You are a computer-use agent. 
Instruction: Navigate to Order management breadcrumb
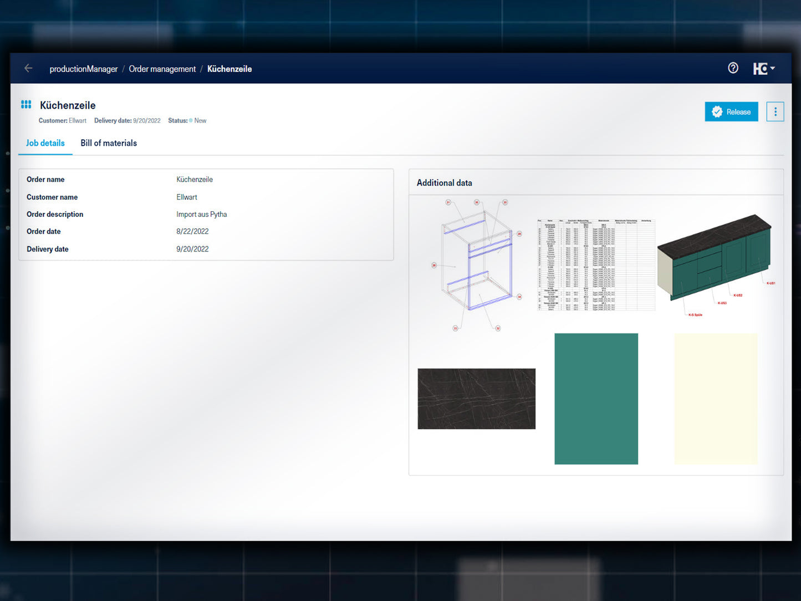click(162, 69)
